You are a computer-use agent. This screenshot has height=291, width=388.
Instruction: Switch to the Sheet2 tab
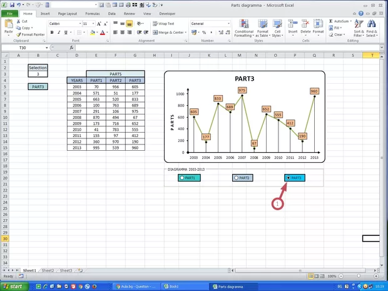point(48,270)
